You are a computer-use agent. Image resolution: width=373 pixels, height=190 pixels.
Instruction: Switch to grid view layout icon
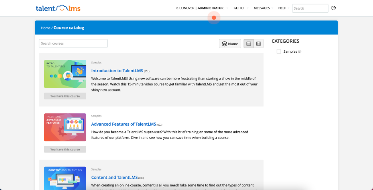point(259,44)
